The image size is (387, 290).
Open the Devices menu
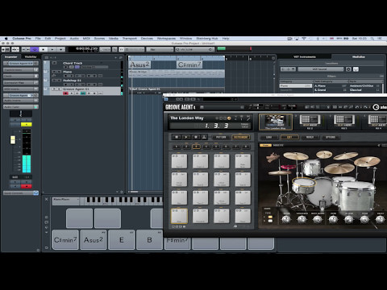pos(147,39)
